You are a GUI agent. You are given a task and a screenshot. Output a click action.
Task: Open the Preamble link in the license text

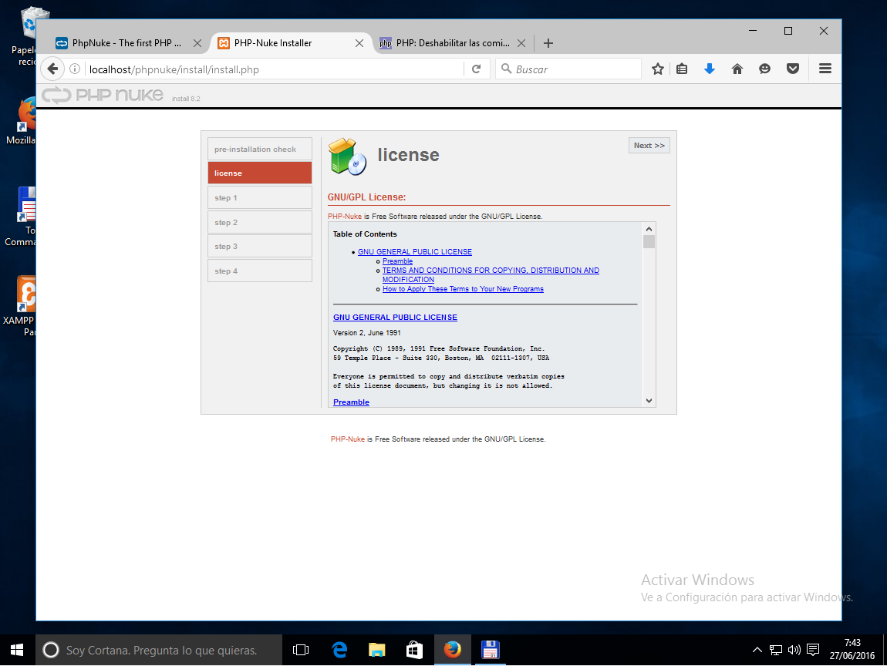tap(397, 261)
